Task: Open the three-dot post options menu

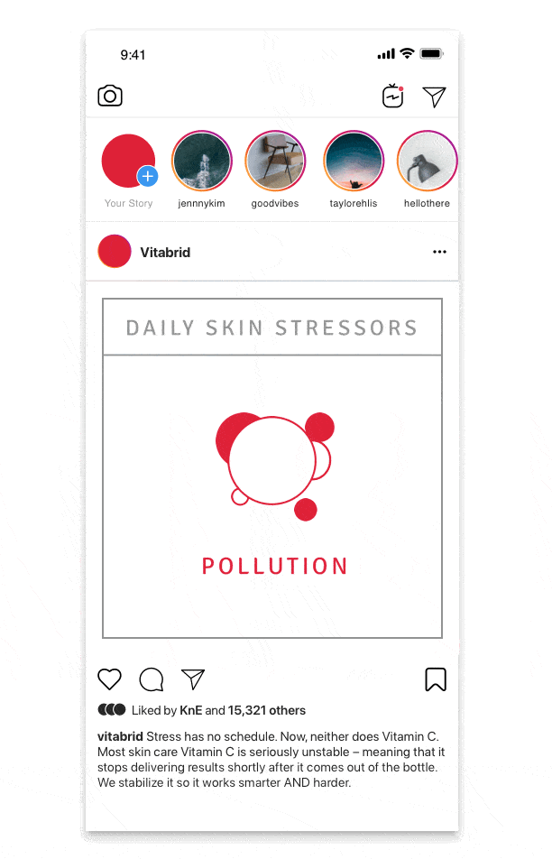Action: coord(440,252)
